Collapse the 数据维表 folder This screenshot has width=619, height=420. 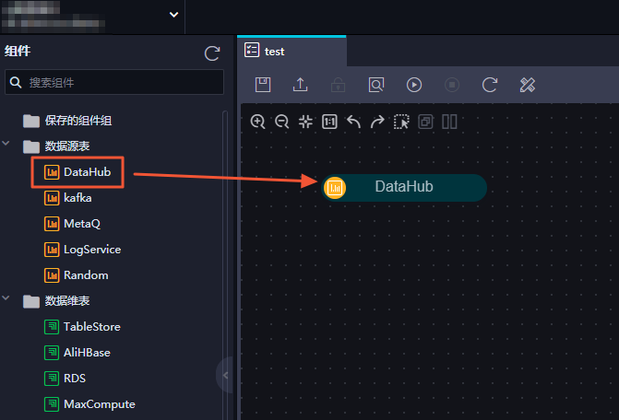coord(6,297)
